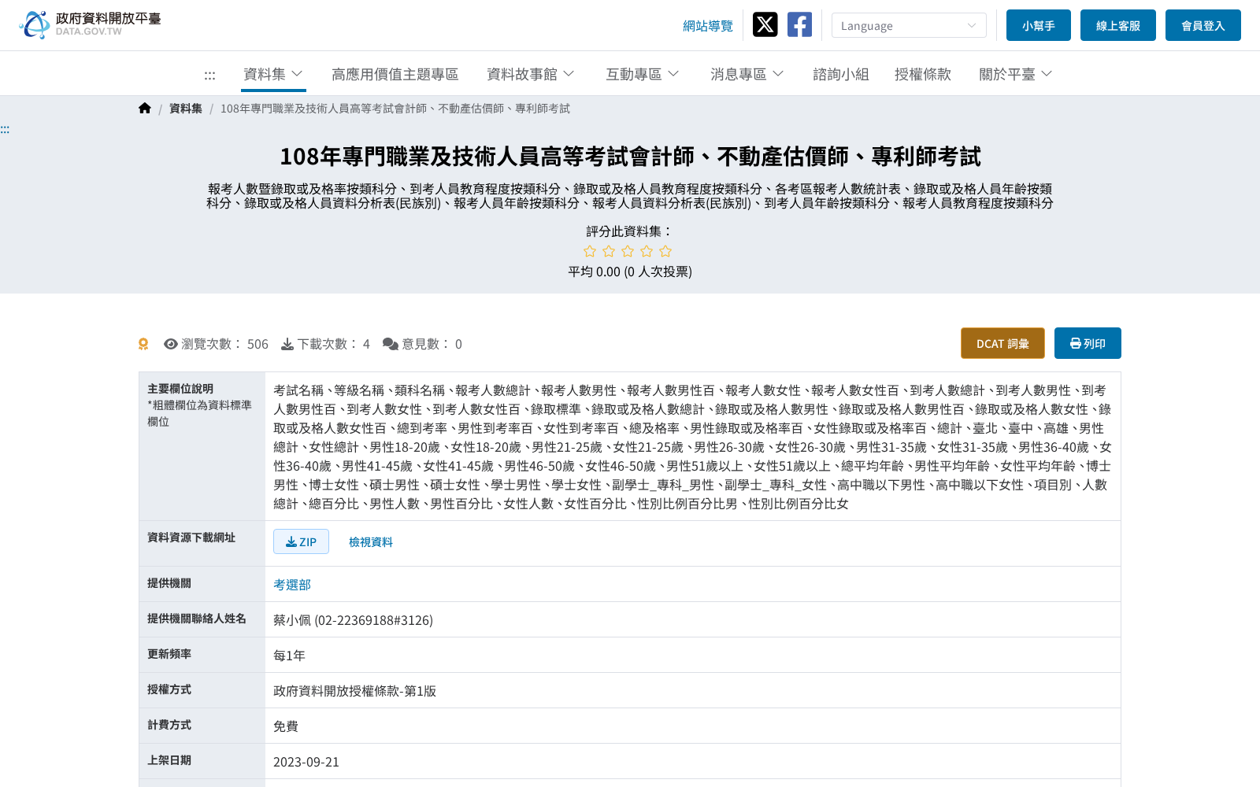Open the 檢視資料 link
This screenshot has width=1260, height=787.
click(x=371, y=541)
